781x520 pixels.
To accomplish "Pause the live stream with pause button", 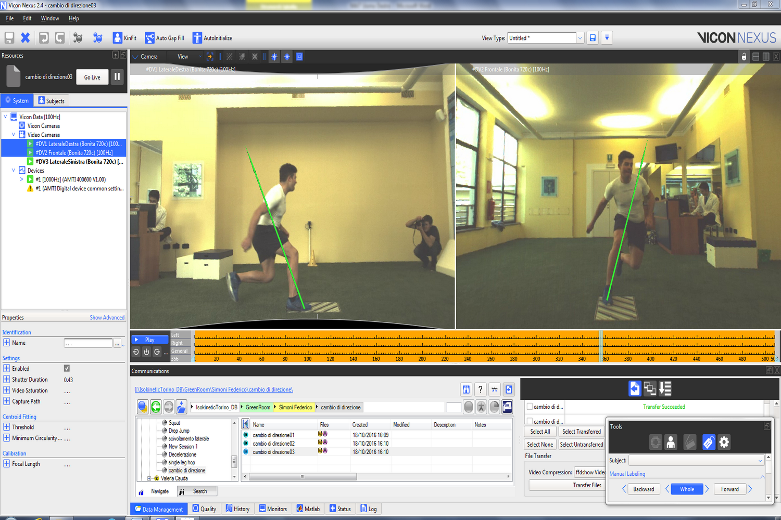I will click(x=117, y=77).
